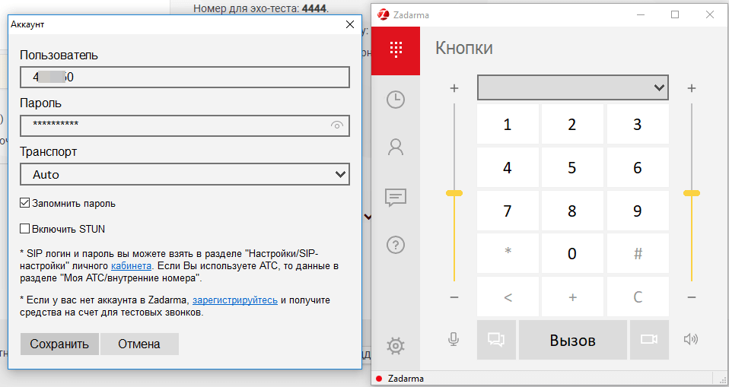Open contacts person icon in sidebar

[x=395, y=147]
